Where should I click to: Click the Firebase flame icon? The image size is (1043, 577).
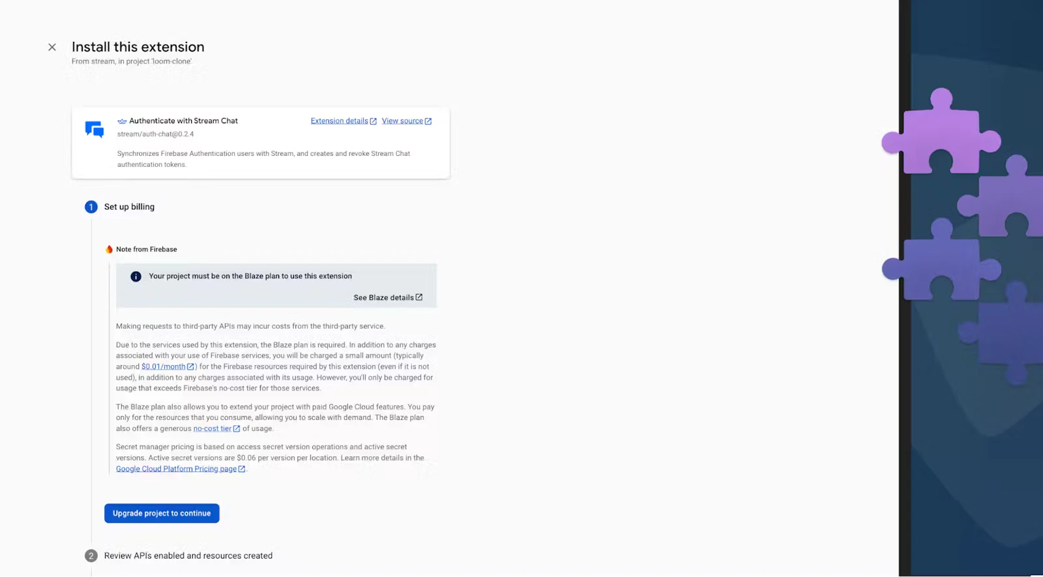[x=110, y=249]
